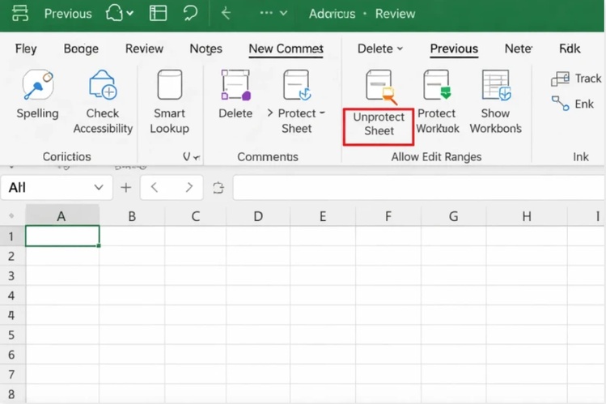
Task: Click Show Workbooks icon
Action: click(x=496, y=85)
